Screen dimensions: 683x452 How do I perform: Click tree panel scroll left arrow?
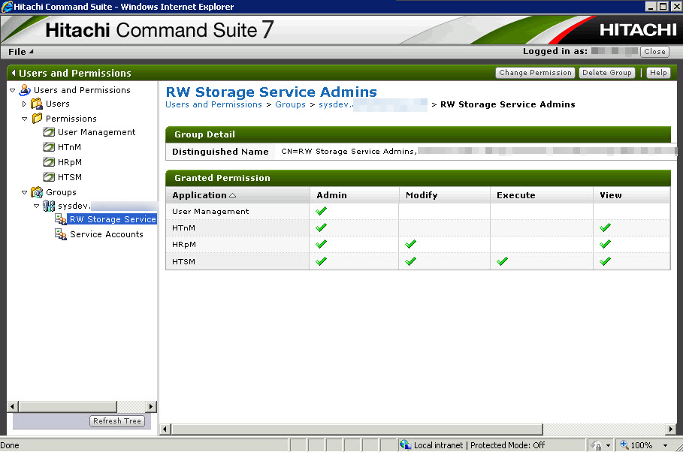12,407
